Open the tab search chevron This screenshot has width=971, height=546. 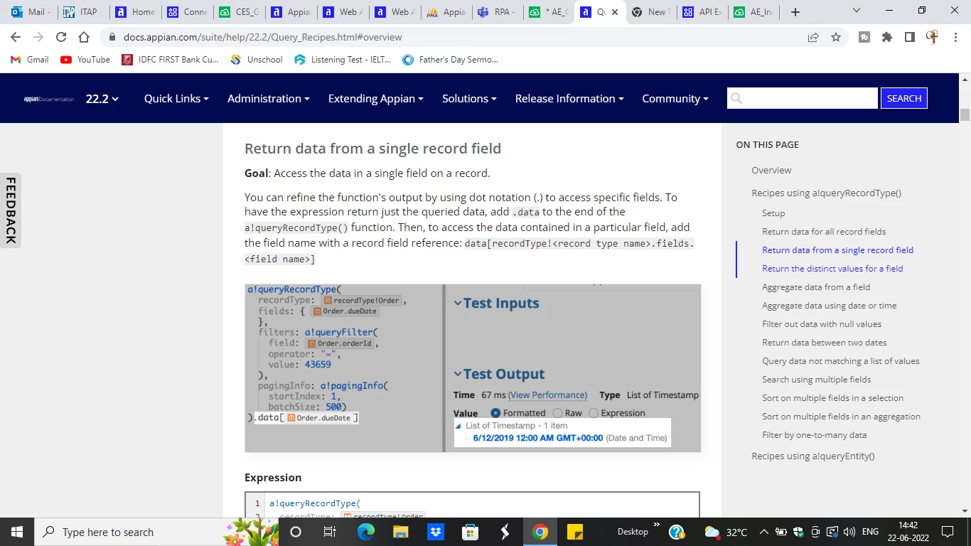click(856, 11)
